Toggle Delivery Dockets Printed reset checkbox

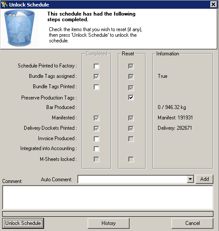[x=131, y=128]
